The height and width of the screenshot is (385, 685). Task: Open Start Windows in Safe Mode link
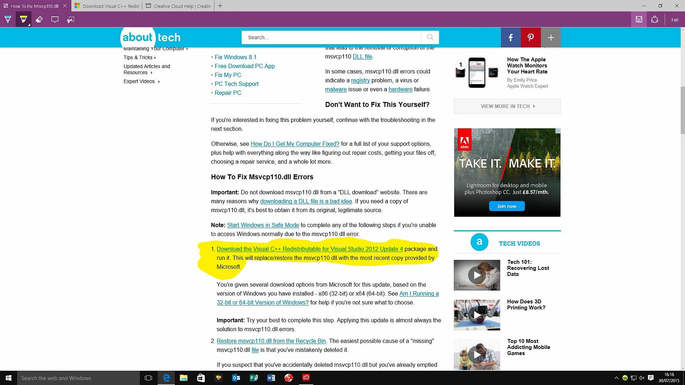coord(263,225)
